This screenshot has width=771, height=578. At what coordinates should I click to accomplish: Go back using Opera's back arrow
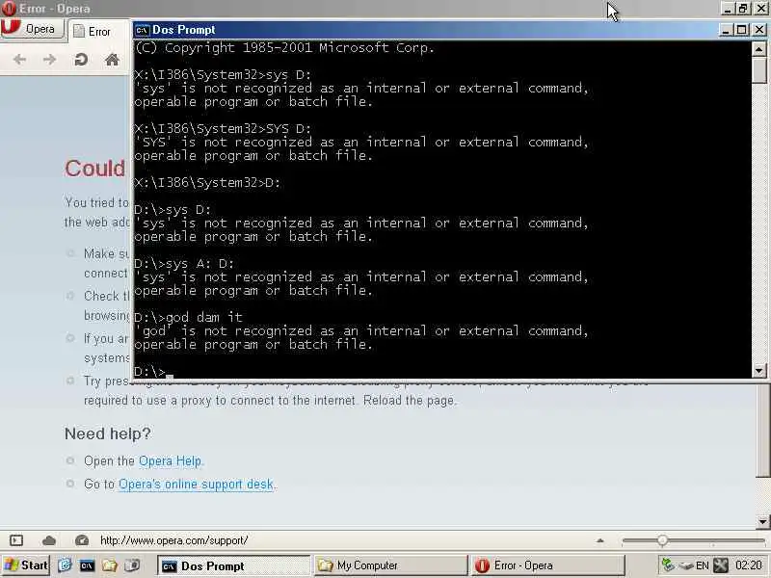[x=19, y=60]
